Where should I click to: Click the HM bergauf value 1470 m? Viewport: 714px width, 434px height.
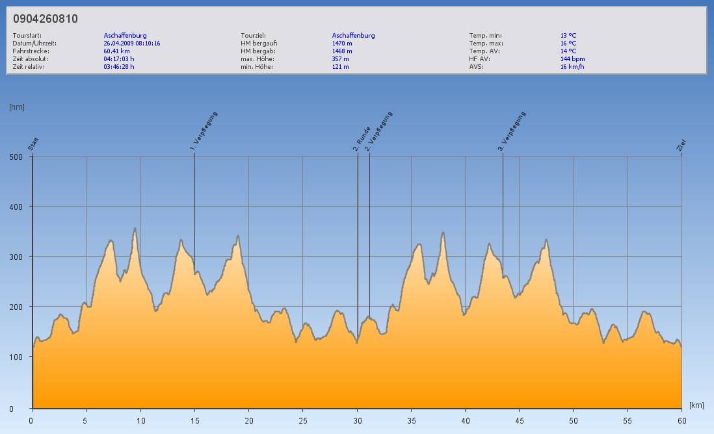[342, 44]
